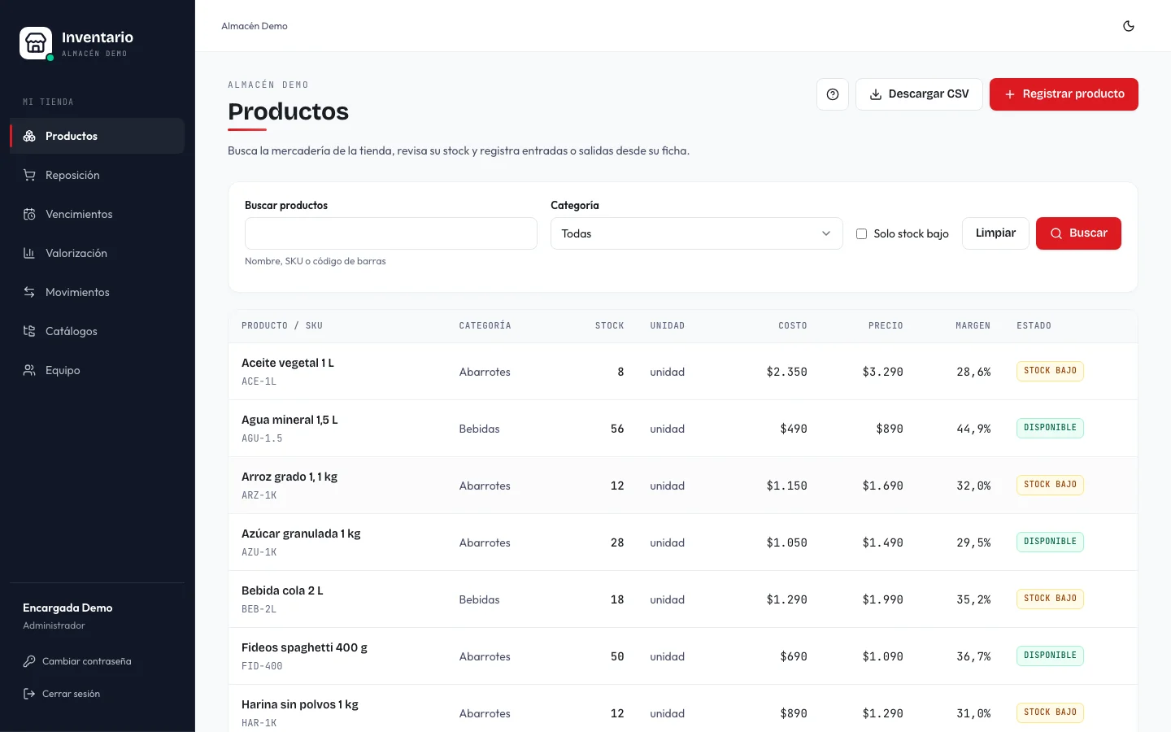
Task: Click the Movimientos arrows icon
Action: 29,292
